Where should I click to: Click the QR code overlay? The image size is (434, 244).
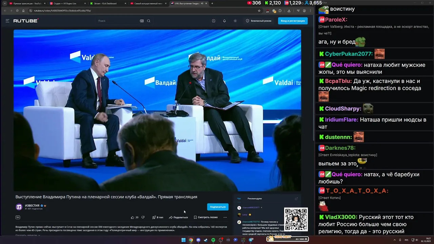[x=296, y=219]
